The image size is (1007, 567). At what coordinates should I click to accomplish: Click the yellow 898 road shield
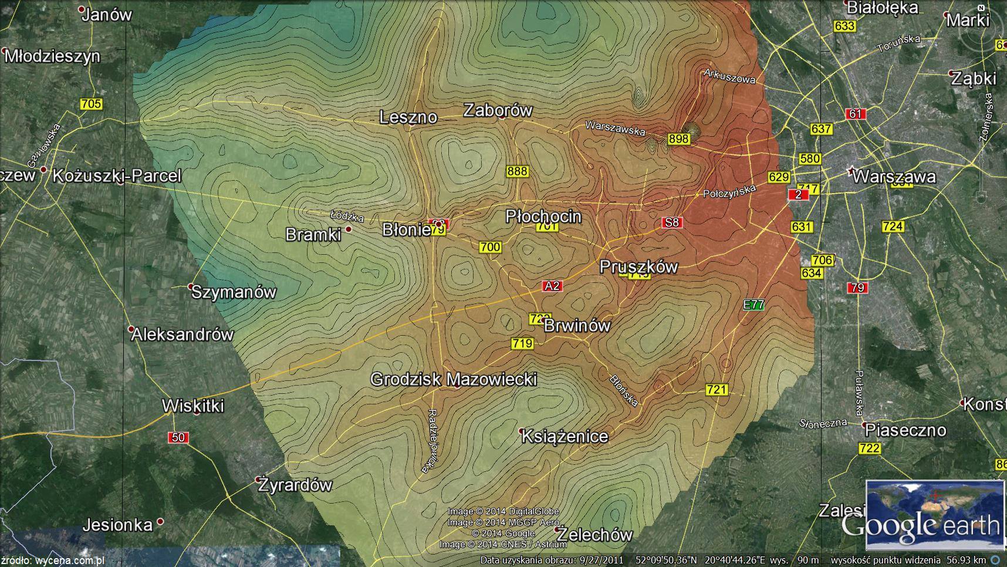pyautogui.click(x=678, y=139)
